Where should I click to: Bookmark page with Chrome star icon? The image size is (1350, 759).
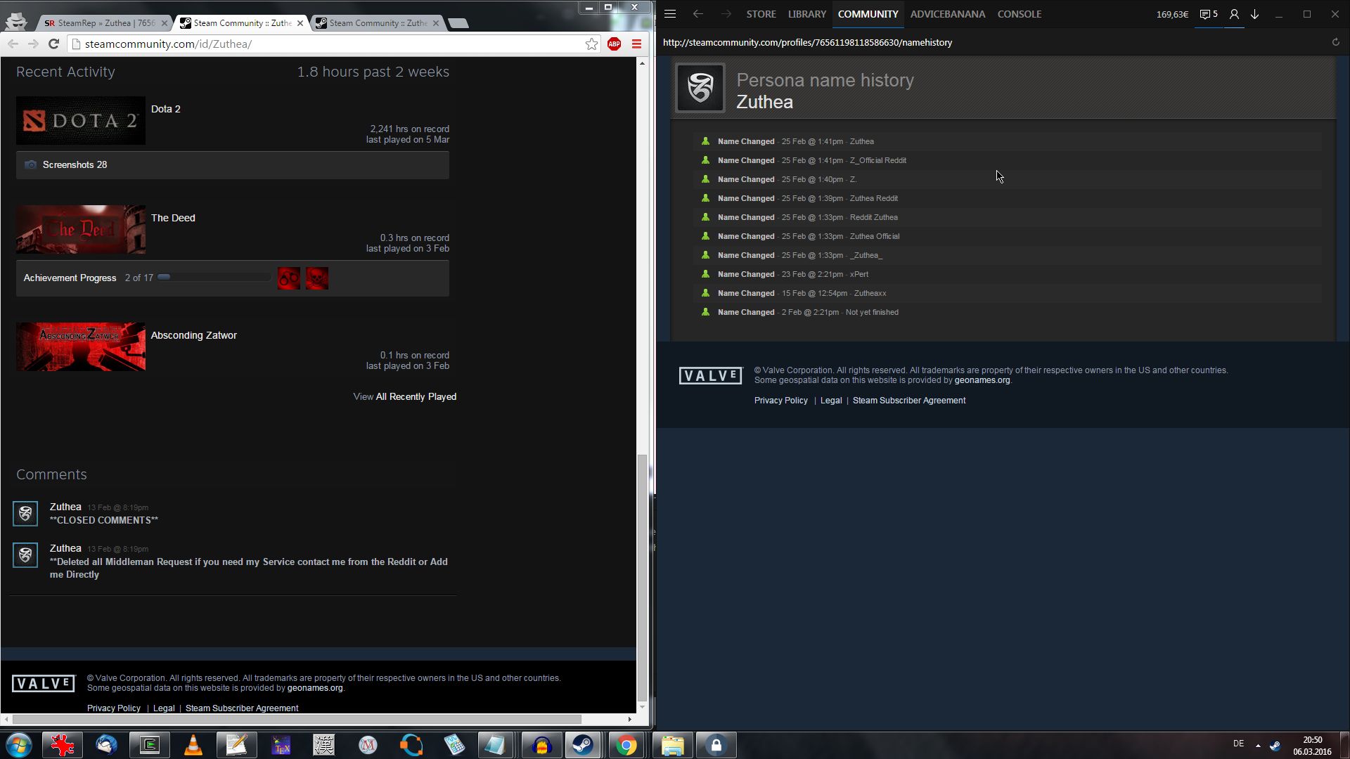click(591, 44)
